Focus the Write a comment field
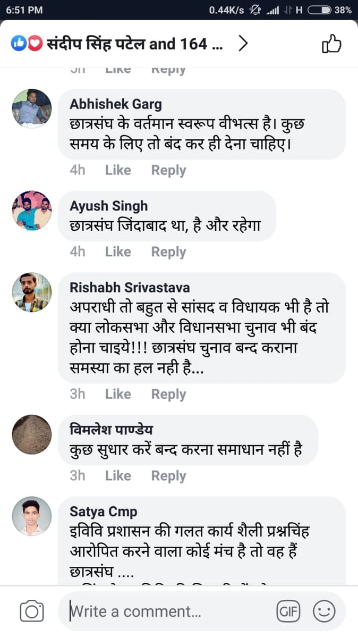358x637 pixels. click(170, 611)
